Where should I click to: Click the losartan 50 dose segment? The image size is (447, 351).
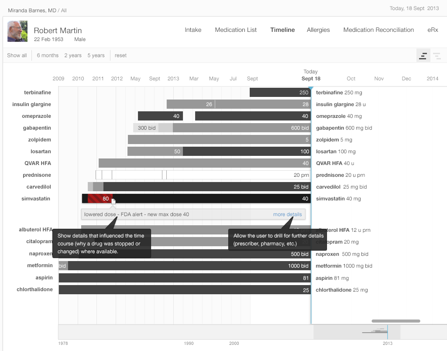click(155, 151)
